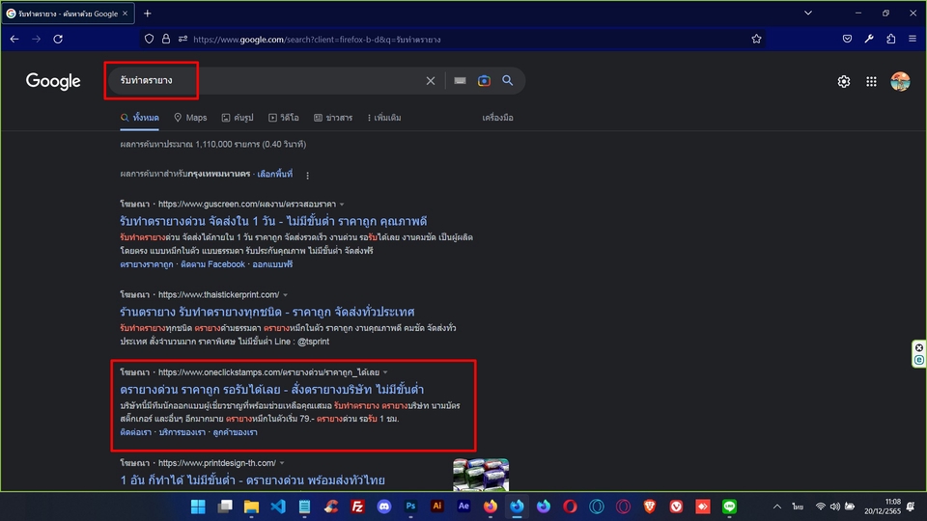Select the รับทำตรายาง Google browser tab
927x521 pixels.
point(68,13)
